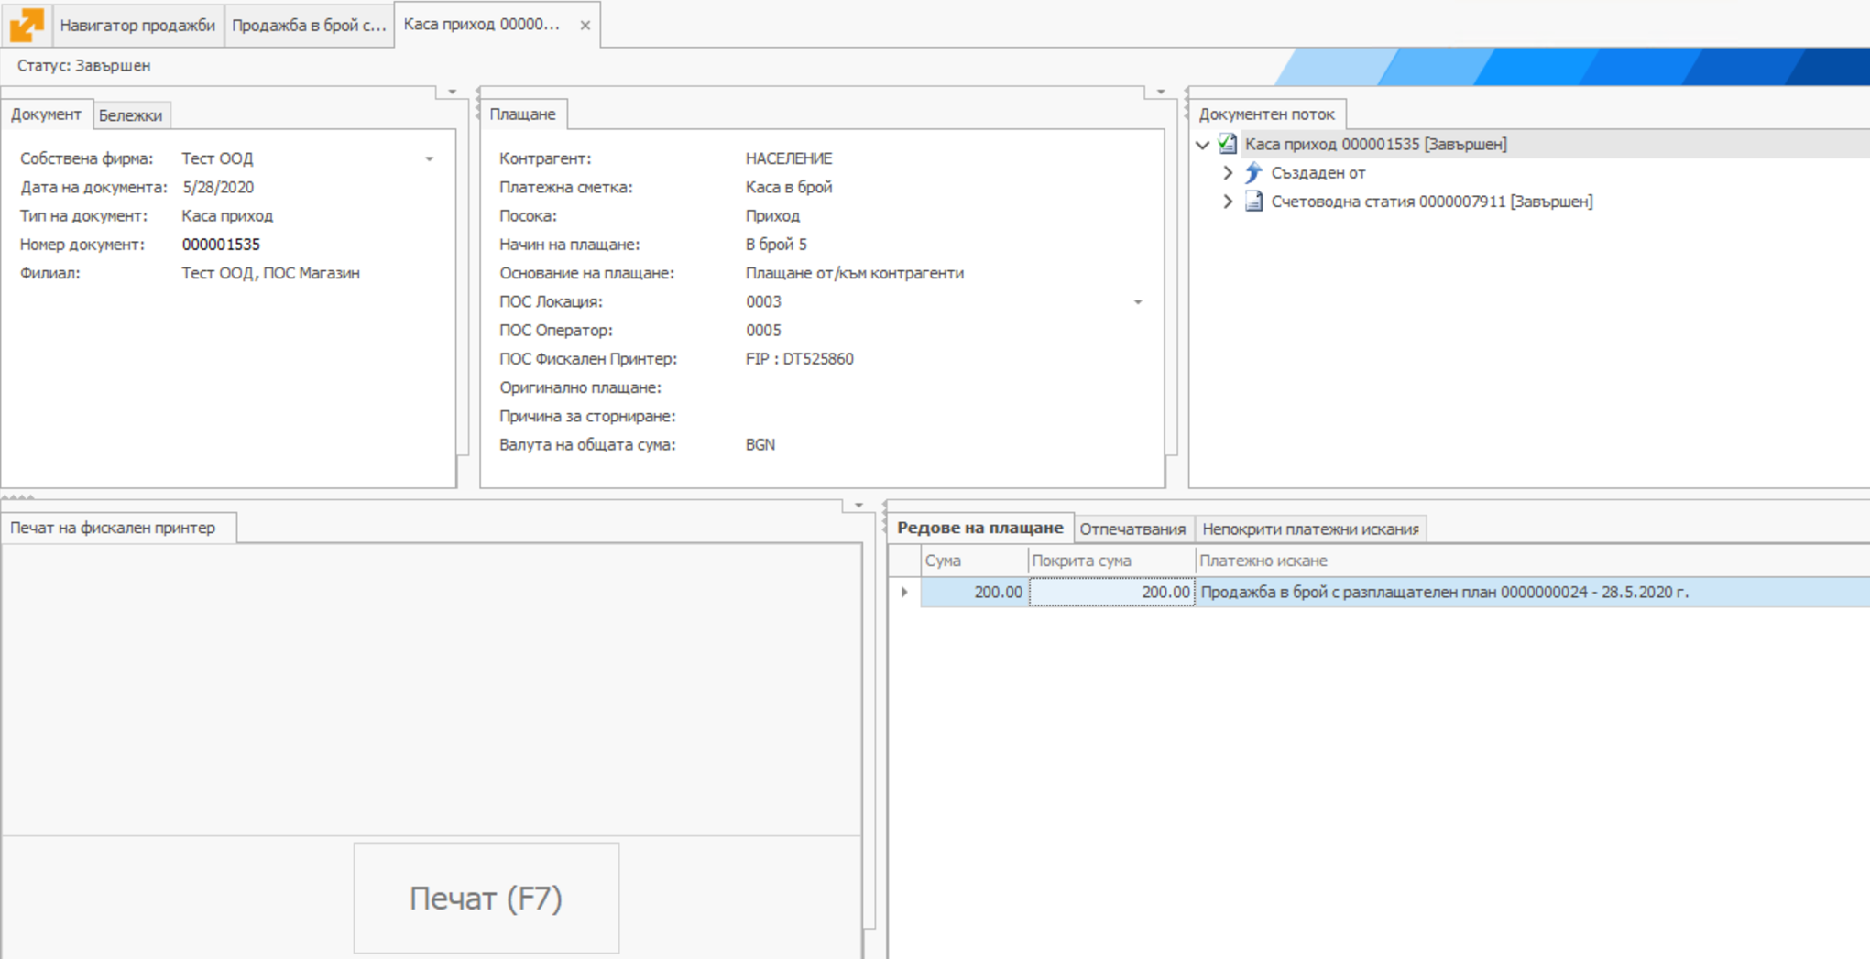Open the fiscal printer panel options arrow
This screenshot has width=1870, height=959.
(x=858, y=505)
